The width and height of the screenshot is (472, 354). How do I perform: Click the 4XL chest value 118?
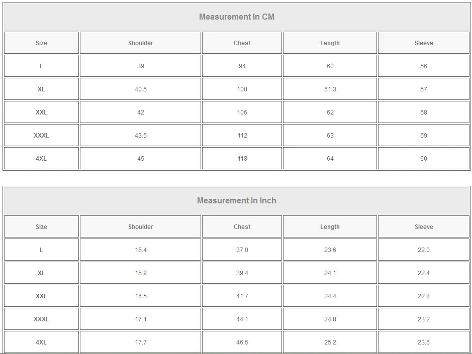pos(242,159)
